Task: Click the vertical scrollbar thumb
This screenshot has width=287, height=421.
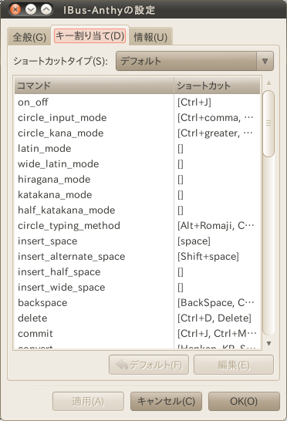Action: [x=268, y=123]
